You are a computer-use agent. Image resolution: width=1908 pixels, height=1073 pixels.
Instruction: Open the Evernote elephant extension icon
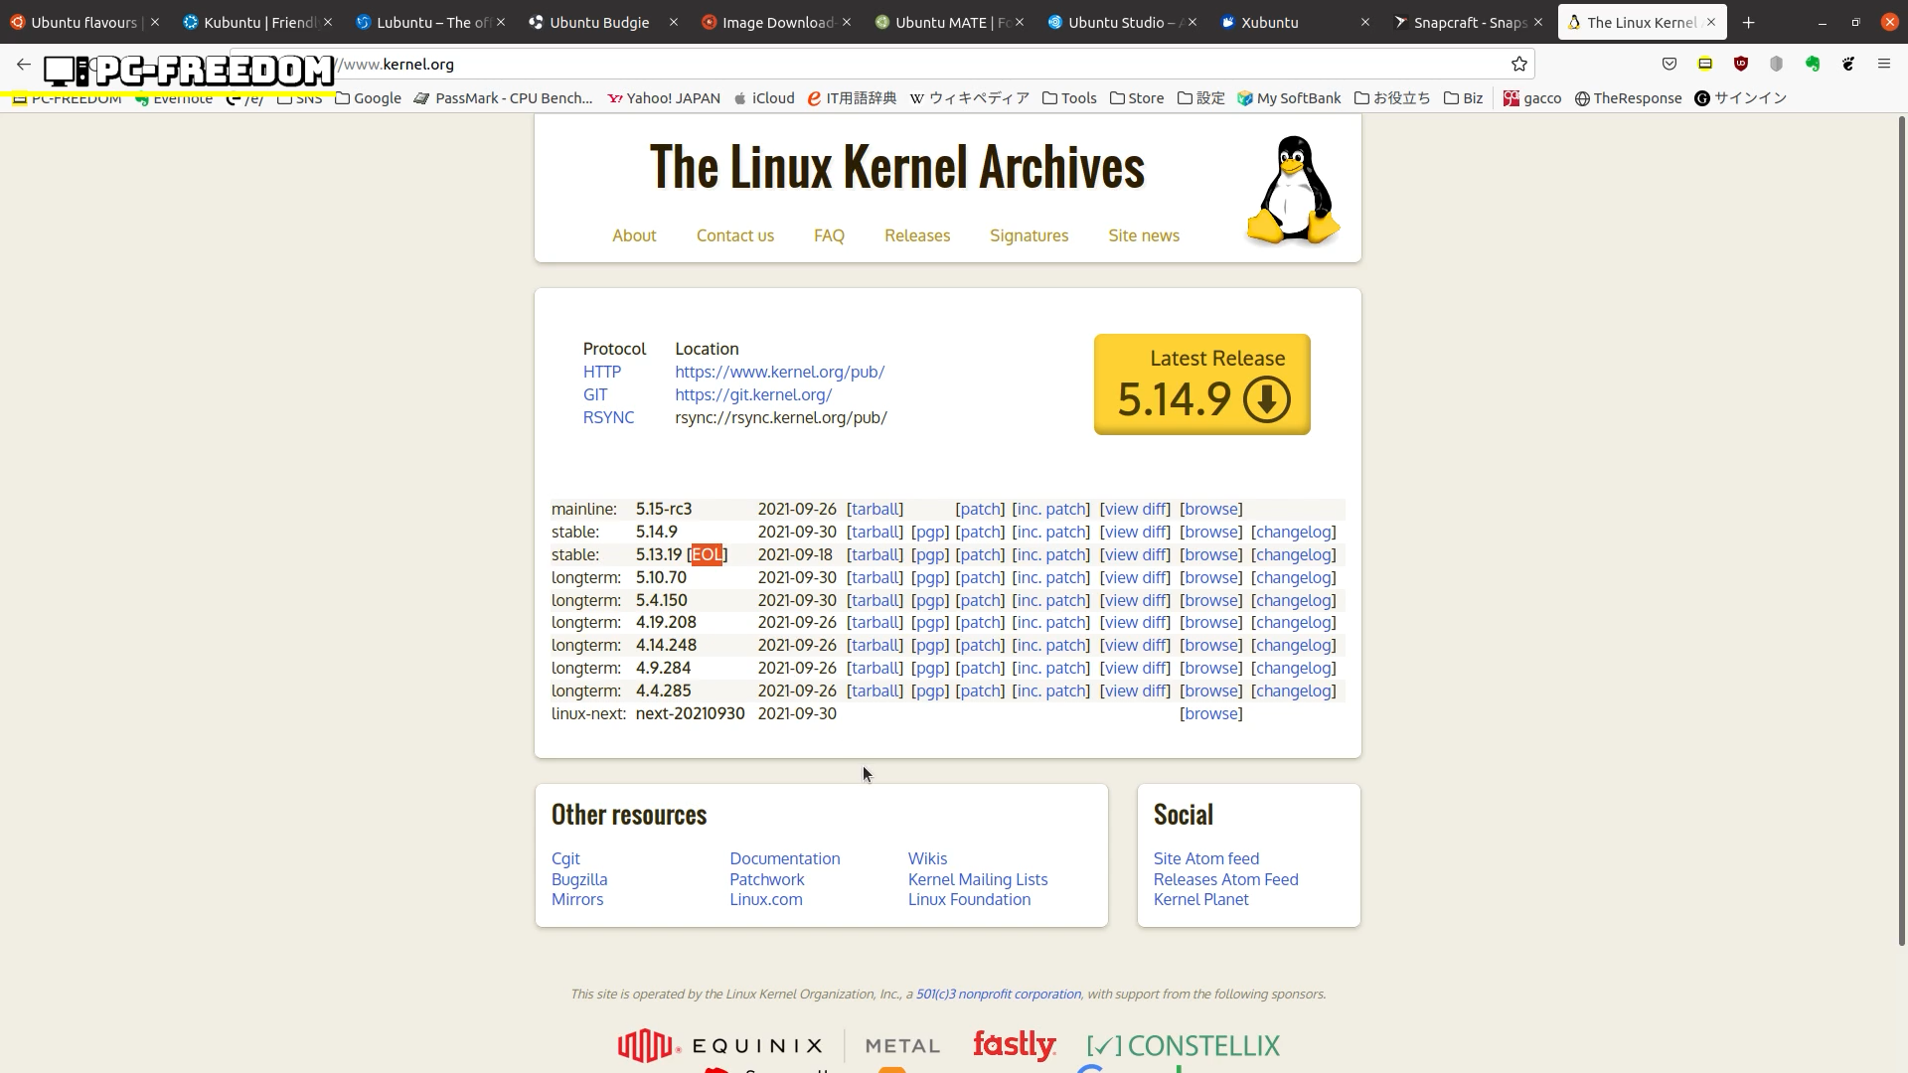click(x=1813, y=65)
